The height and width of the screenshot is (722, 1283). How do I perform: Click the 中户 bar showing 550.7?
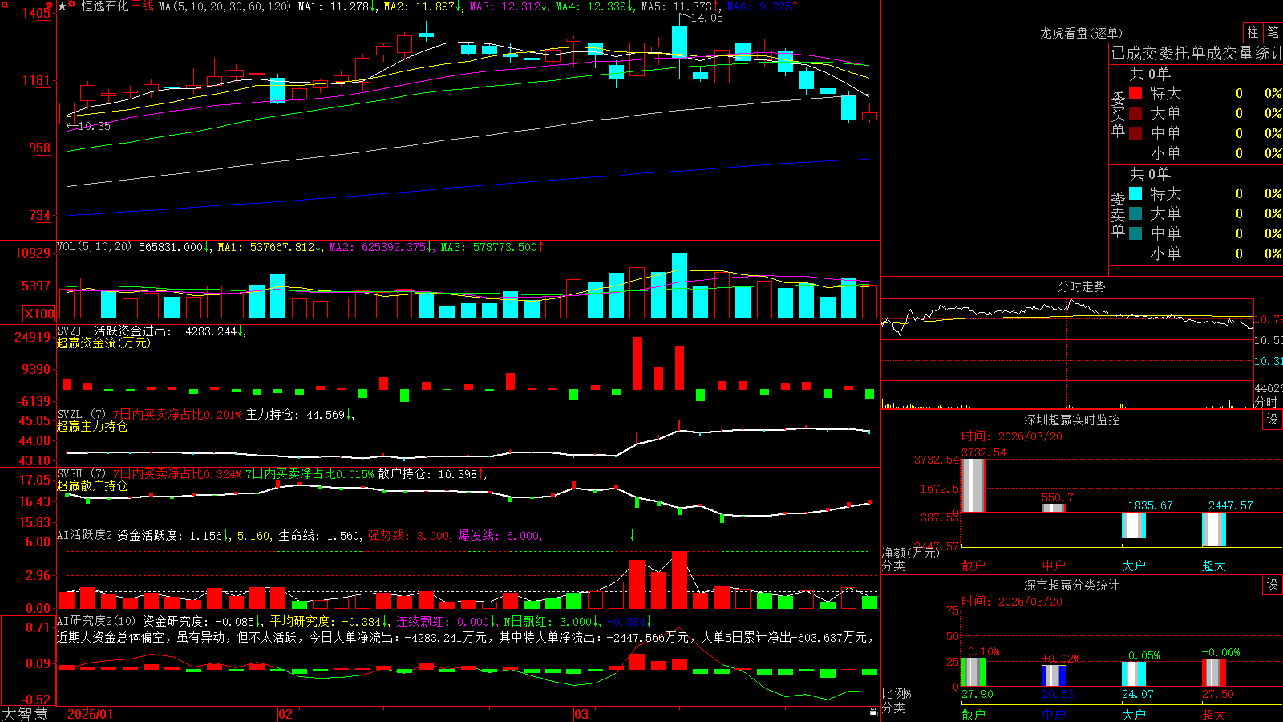[1054, 508]
